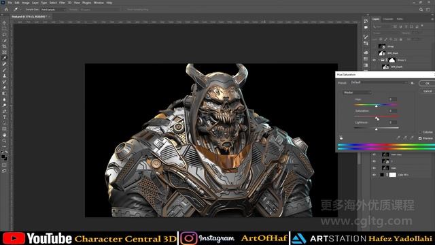Viewport: 435px width, 245px height.
Task: Toggle Quick Mask mode icon
Action: [x=4, y=165]
